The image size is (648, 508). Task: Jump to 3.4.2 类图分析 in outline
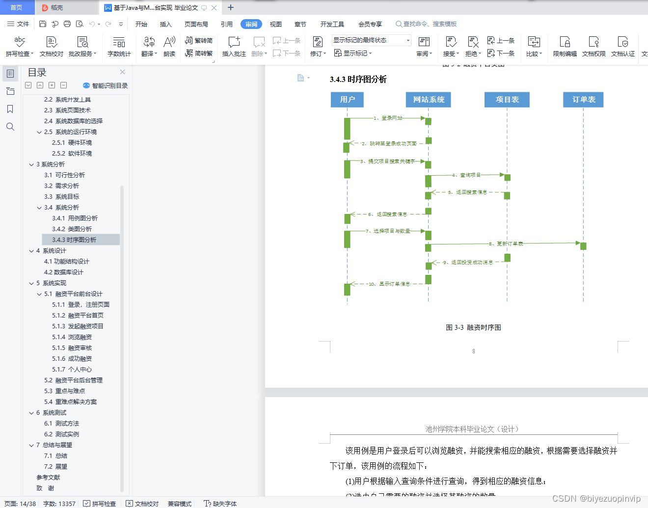tap(72, 229)
